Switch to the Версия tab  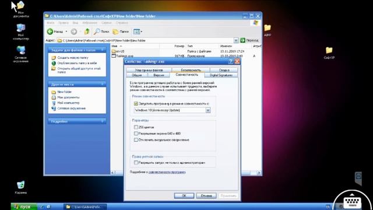(159, 75)
